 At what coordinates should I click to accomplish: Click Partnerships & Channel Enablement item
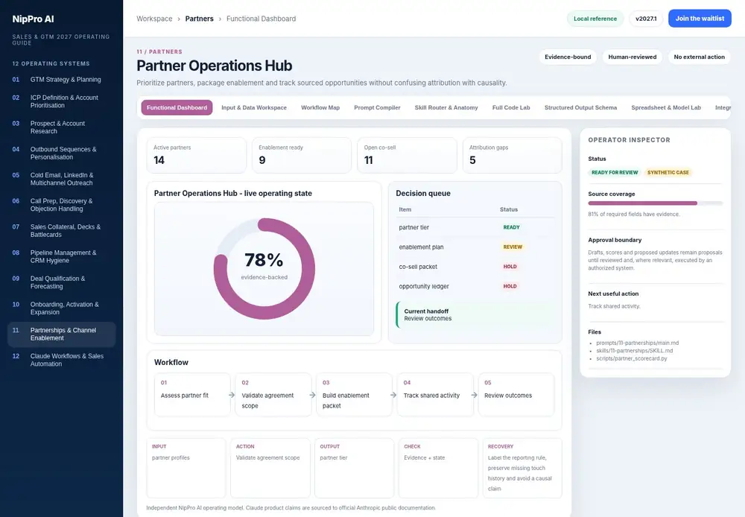61,334
